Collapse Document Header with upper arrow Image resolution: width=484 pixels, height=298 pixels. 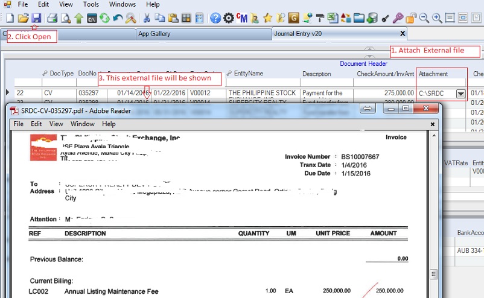click(369, 49)
